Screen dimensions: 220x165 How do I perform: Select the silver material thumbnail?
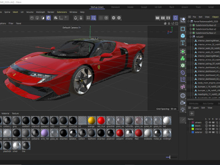coord(16,146)
